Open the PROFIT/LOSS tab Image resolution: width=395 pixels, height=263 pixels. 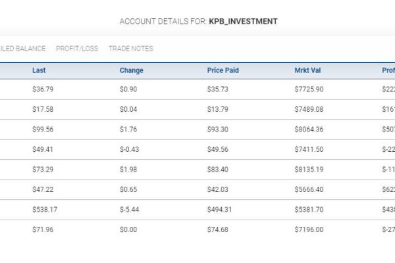[x=77, y=49]
